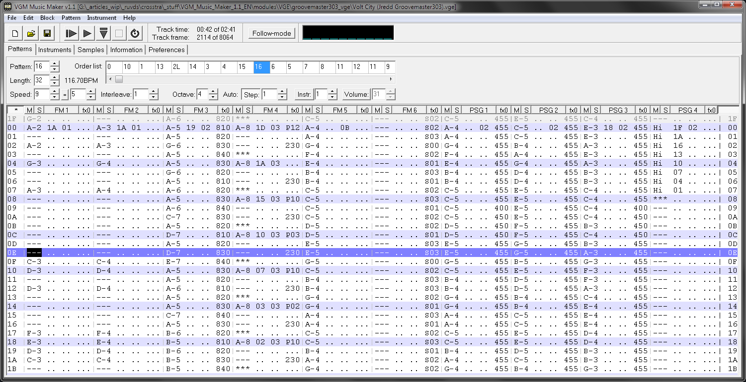Decrease the Length value with the down arrow
746x382 pixels.
pos(55,83)
